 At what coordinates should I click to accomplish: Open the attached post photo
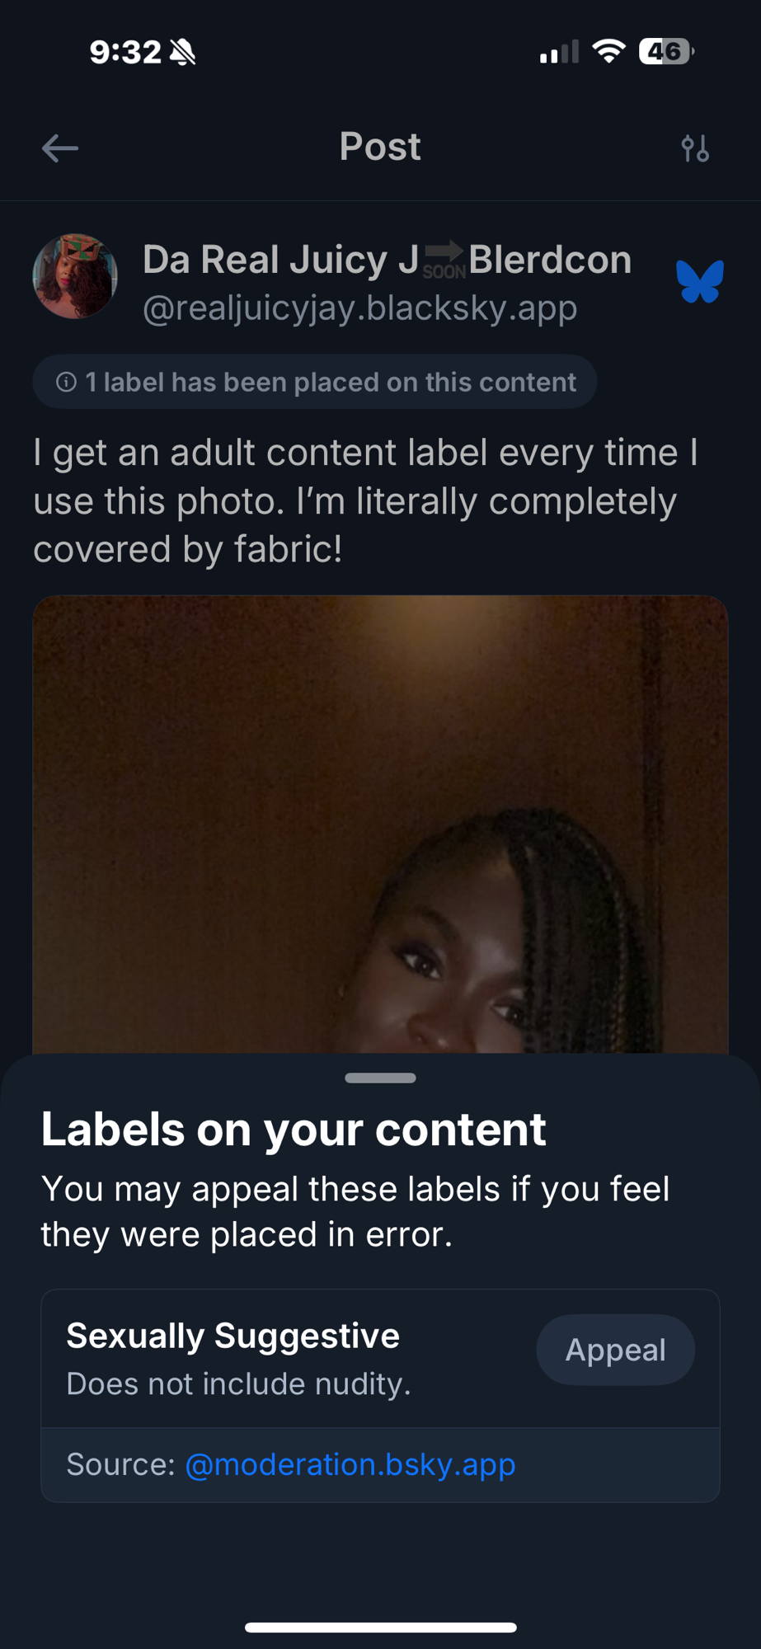(380, 824)
